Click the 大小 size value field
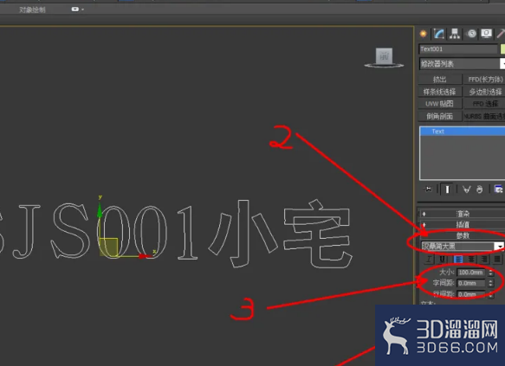 (x=471, y=273)
